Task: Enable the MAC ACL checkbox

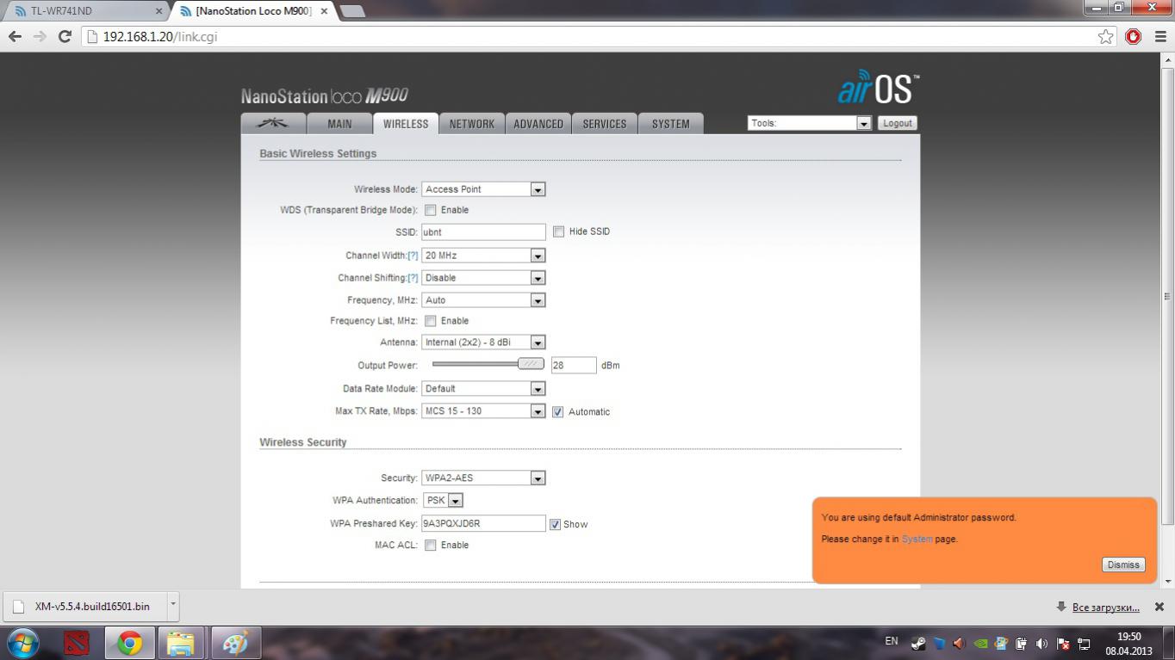Action: (430, 546)
